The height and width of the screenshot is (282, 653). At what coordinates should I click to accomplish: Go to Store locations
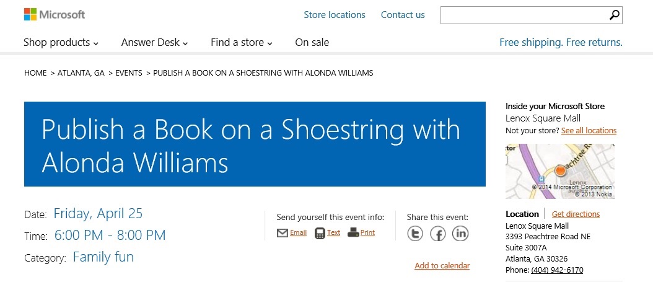[335, 15]
